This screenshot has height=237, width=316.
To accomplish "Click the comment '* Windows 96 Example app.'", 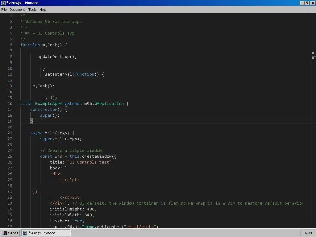I will [51, 22].
